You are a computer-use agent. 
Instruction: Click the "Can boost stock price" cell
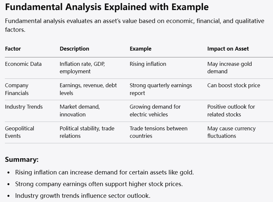(233, 85)
